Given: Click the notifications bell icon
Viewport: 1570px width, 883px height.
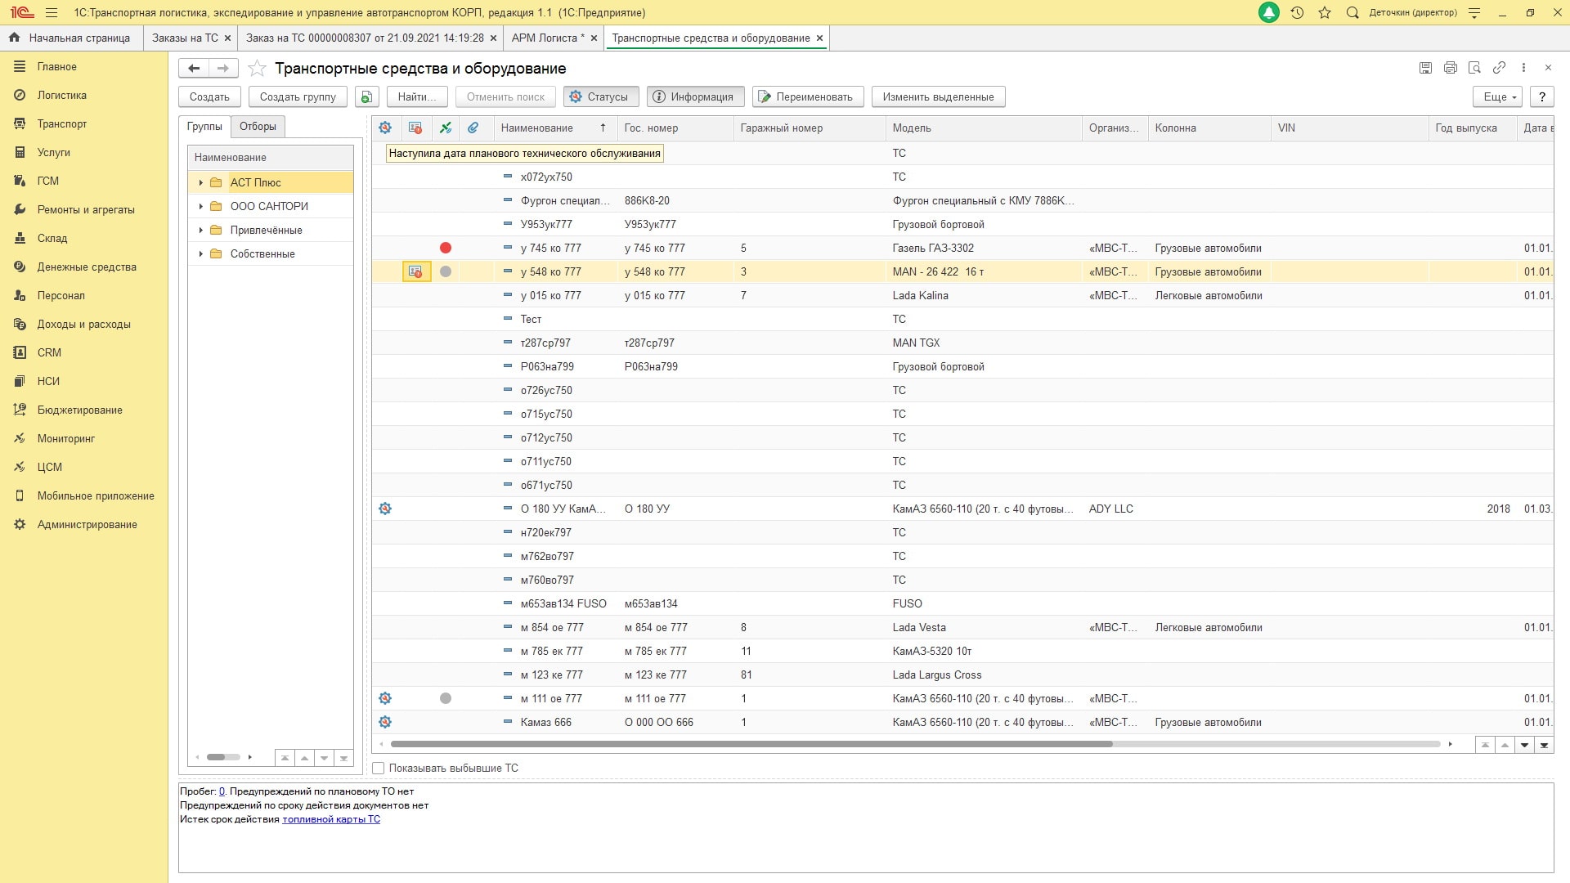Looking at the screenshot, I should (x=1268, y=12).
